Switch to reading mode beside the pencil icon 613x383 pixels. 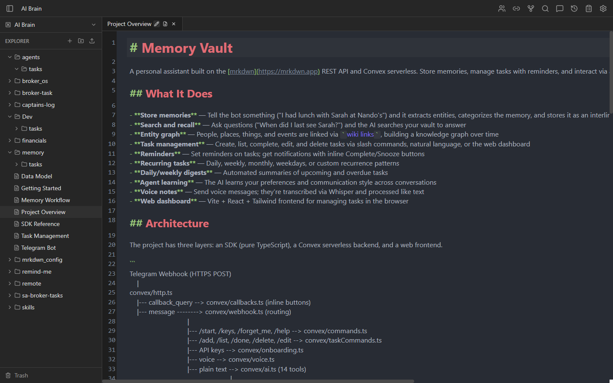coord(165,24)
